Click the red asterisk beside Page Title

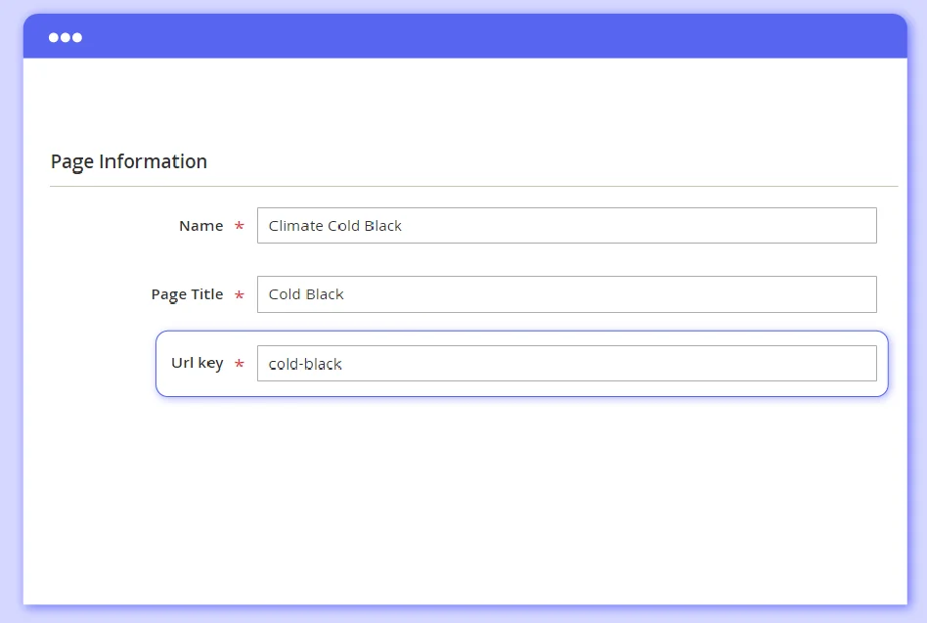point(239,295)
